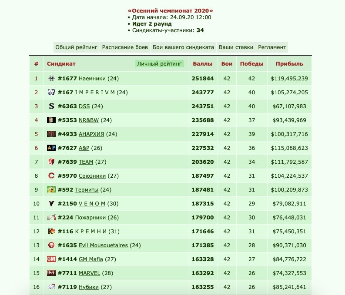This screenshot has height=295, width=345.
Task: Click the Пожарники extinguisher emblem
Action: [x=51, y=218]
